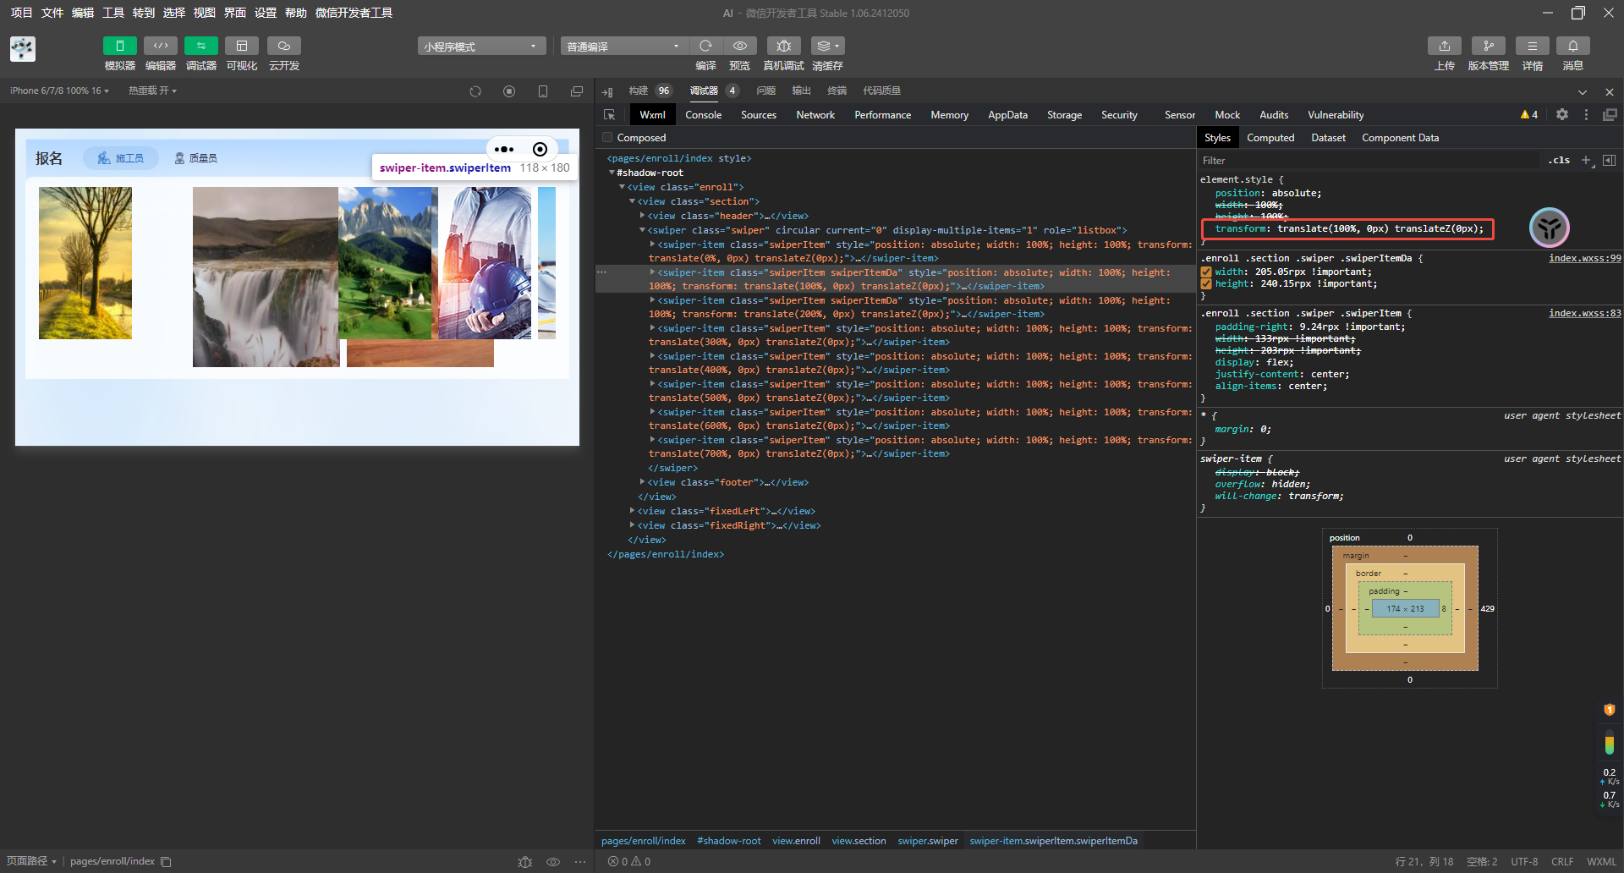Expand the view class="fixedLeft" node

click(x=632, y=511)
